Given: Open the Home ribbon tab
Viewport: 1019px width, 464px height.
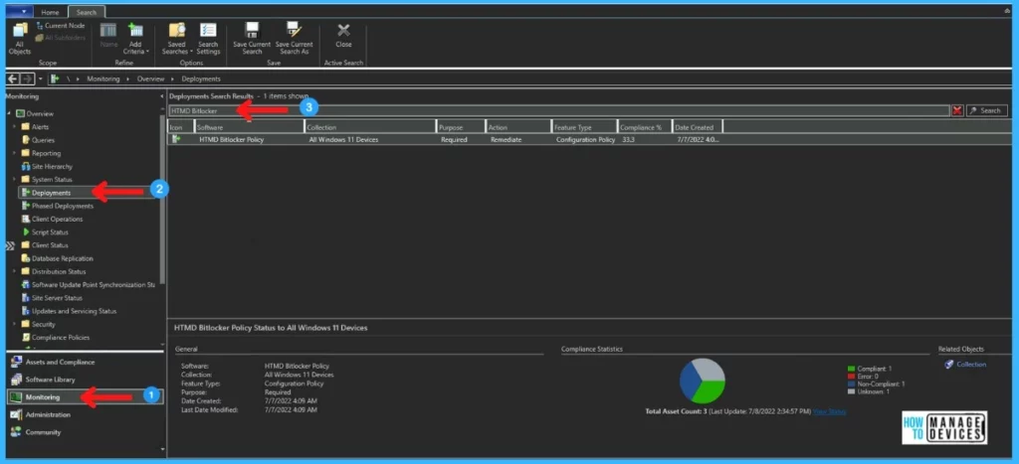Looking at the screenshot, I should coord(50,12).
